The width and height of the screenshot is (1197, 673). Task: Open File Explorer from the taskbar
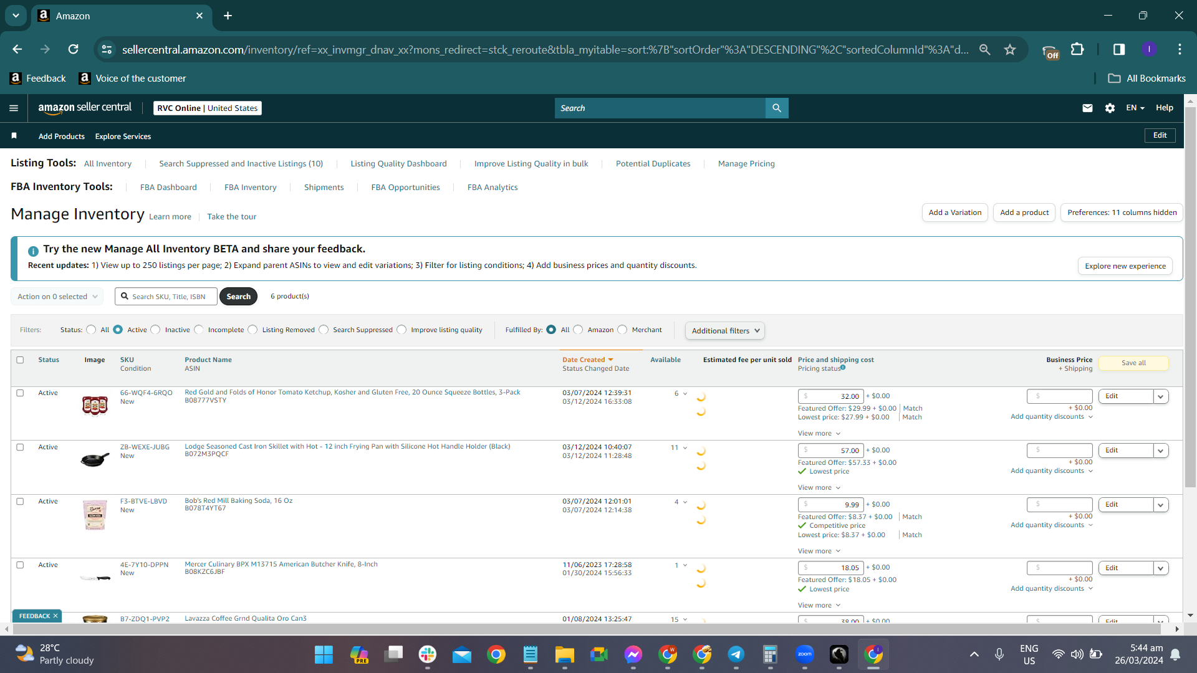point(565,654)
